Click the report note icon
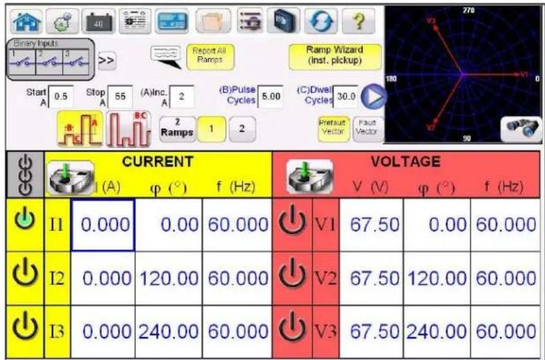This screenshot has width=545, height=360. pos(166,57)
